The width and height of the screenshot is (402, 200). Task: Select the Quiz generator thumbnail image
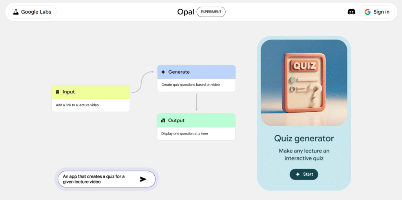(x=304, y=83)
